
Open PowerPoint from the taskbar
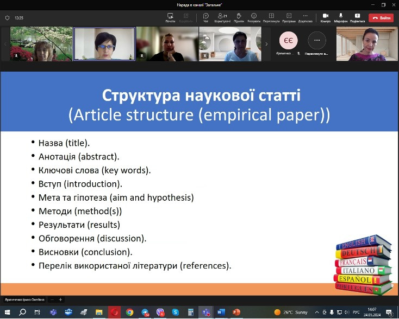[236, 312]
